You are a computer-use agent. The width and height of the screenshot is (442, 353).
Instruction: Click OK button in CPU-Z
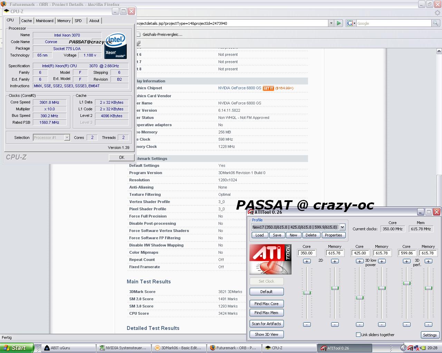[x=122, y=157]
